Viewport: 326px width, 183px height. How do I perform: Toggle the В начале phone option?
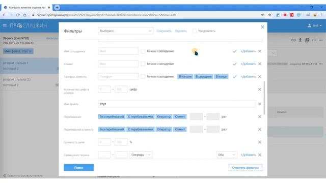click(185, 77)
